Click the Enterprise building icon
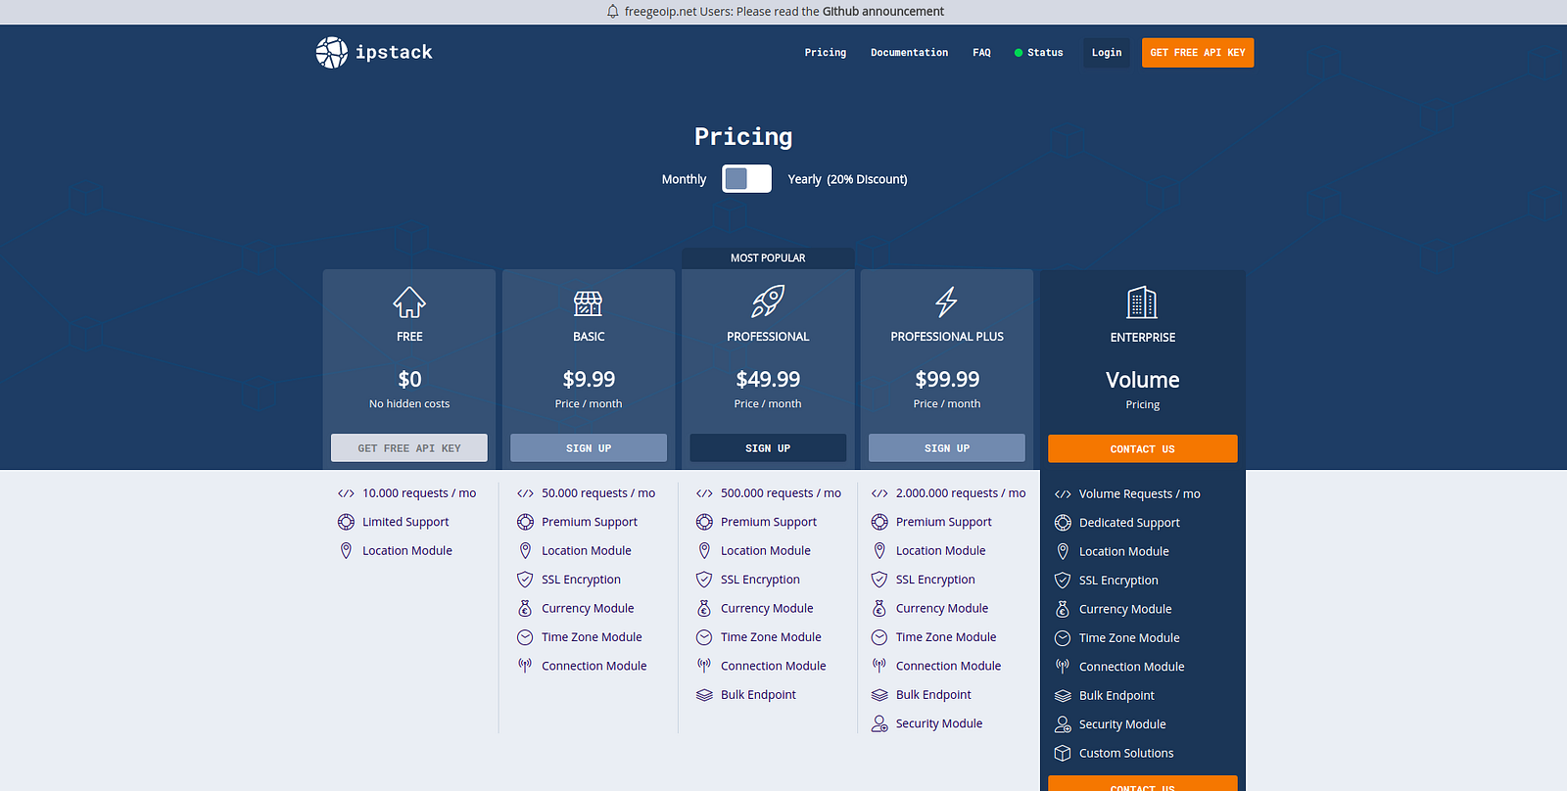 pos(1142,302)
